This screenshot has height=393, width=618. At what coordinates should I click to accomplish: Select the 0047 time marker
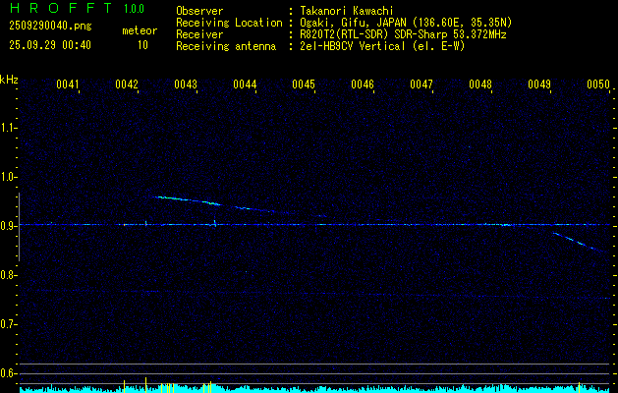(x=421, y=85)
